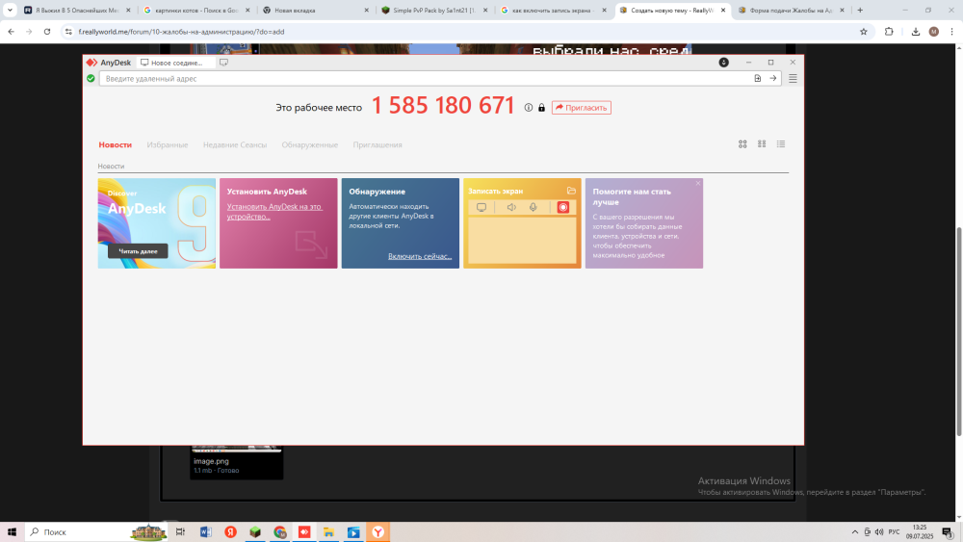Open Word from the taskbar
This screenshot has width=963, height=542.
click(x=206, y=532)
